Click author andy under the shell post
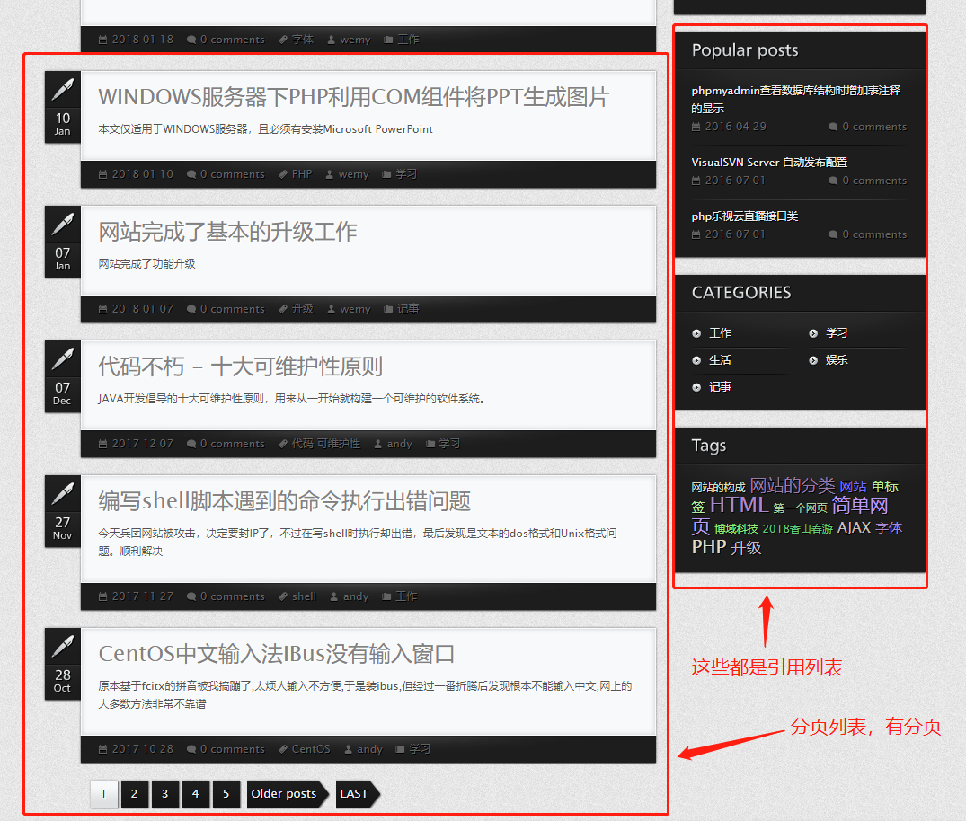This screenshot has height=821, width=966. [x=356, y=596]
